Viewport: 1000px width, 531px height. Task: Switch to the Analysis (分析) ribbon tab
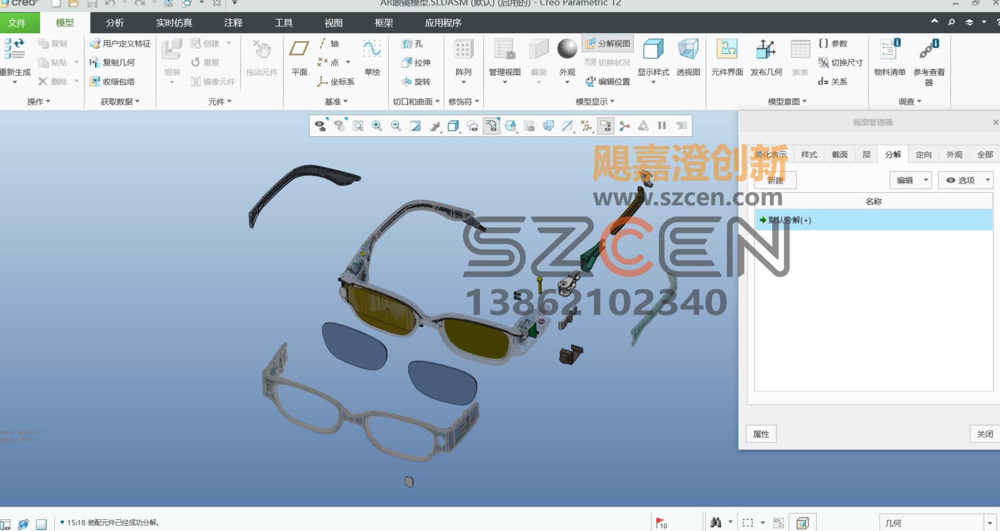pos(115,23)
